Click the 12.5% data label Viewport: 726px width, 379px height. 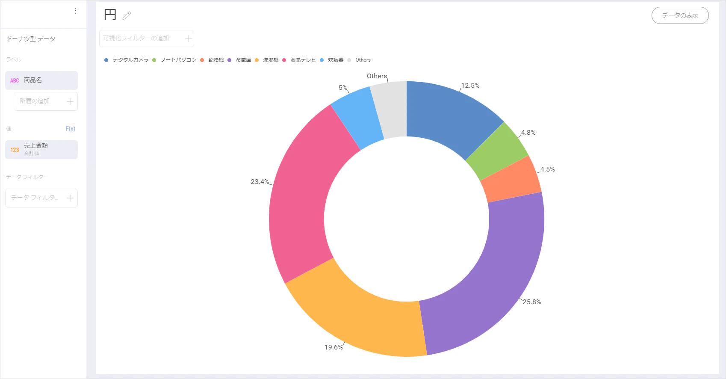(470, 86)
